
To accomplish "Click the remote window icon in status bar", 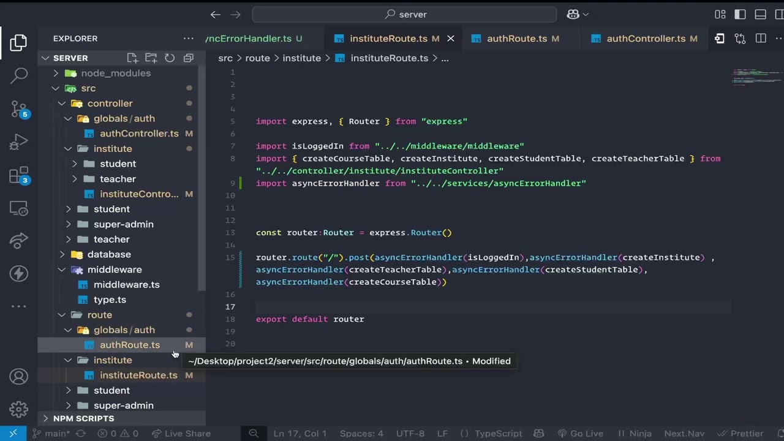I will (13, 433).
